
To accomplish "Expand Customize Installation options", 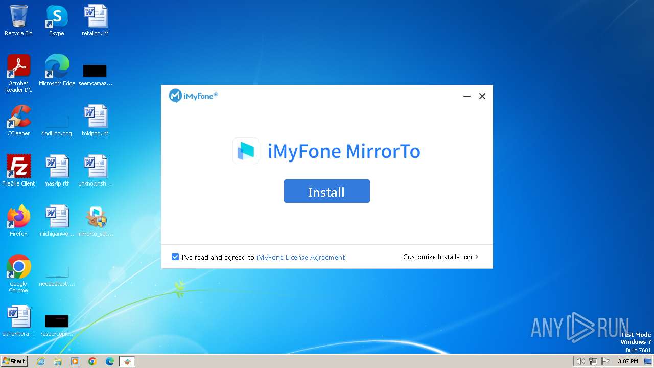I will pyautogui.click(x=440, y=257).
